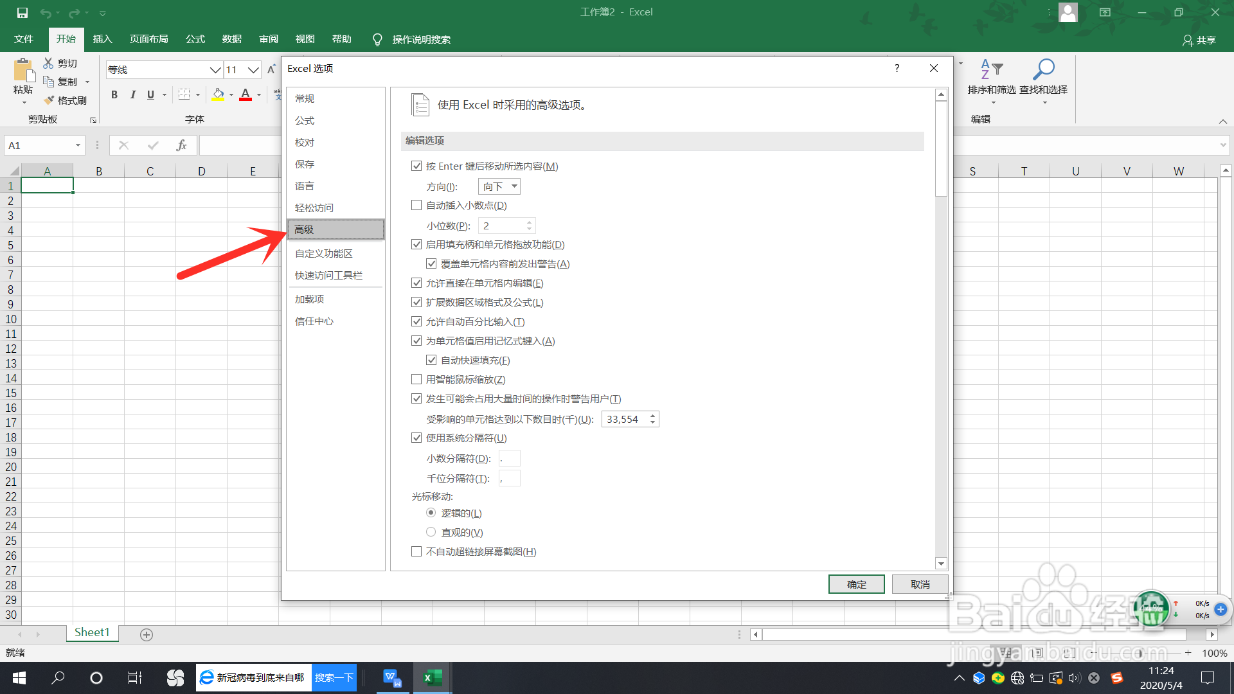Image resolution: width=1234 pixels, height=694 pixels.
Task: Click the 确定 OK button
Action: pos(856,584)
